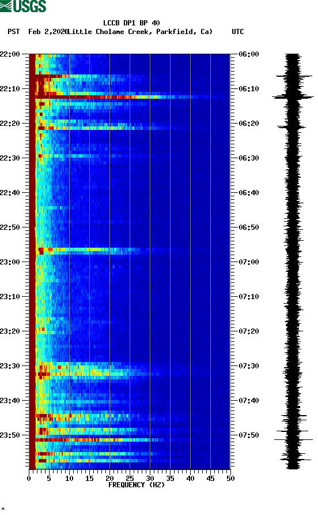Click the 'FREQUENCY (HZ)' axis title
This screenshot has width=318, height=515.
coord(137,485)
